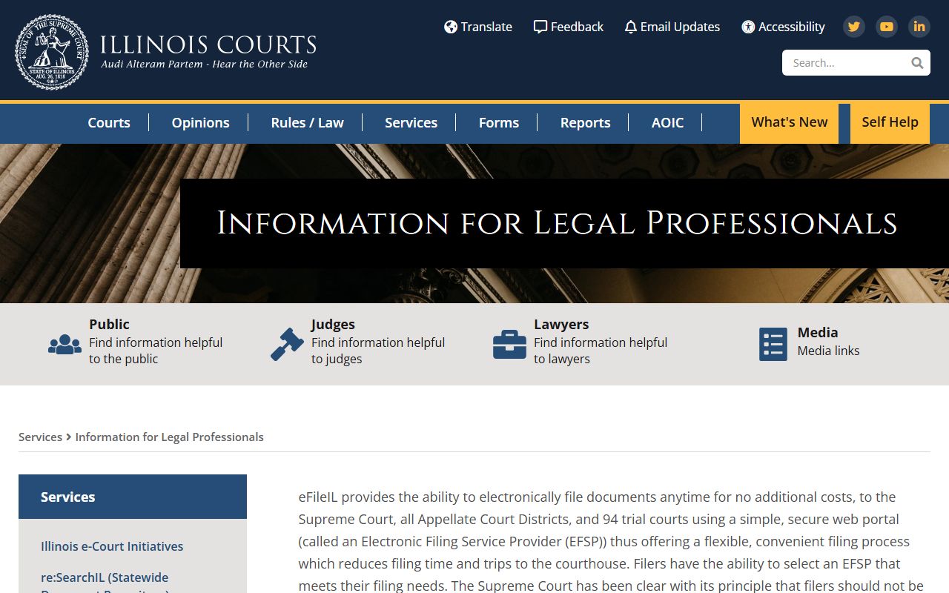The width and height of the screenshot is (949, 593).
Task: Open the Rules / Law menu
Action: click(307, 123)
